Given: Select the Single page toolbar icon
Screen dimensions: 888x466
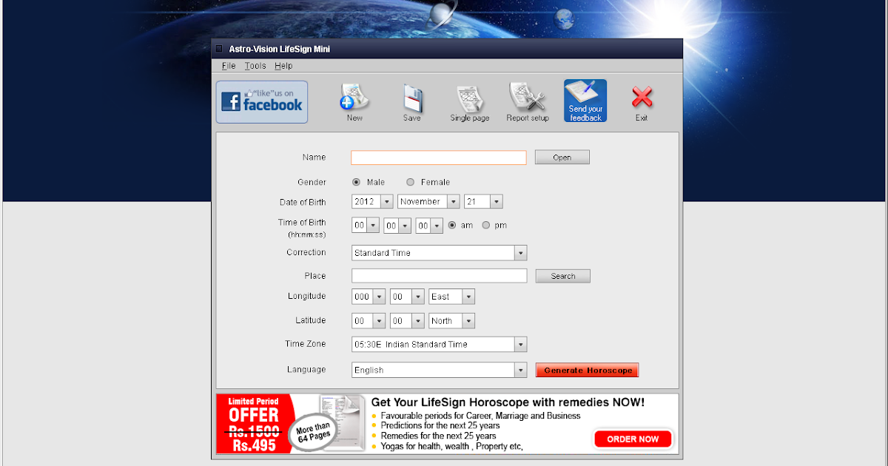Looking at the screenshot, I should pos(470,102).
